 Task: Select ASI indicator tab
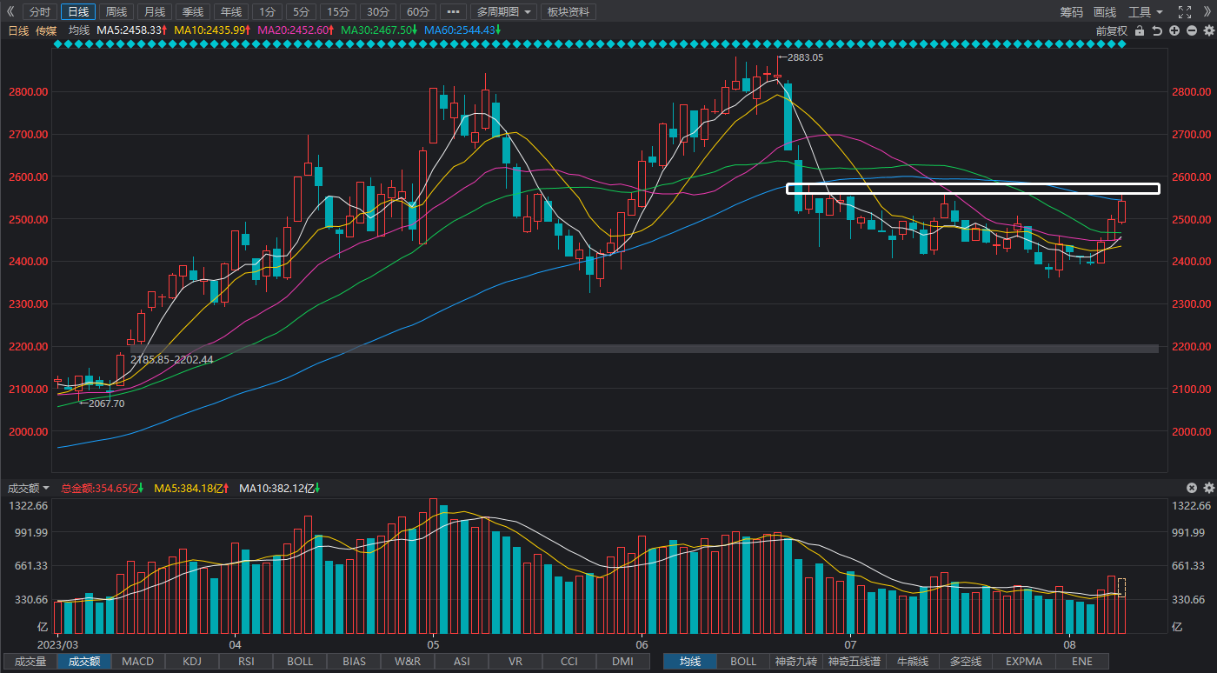click(x=462, y=662)
